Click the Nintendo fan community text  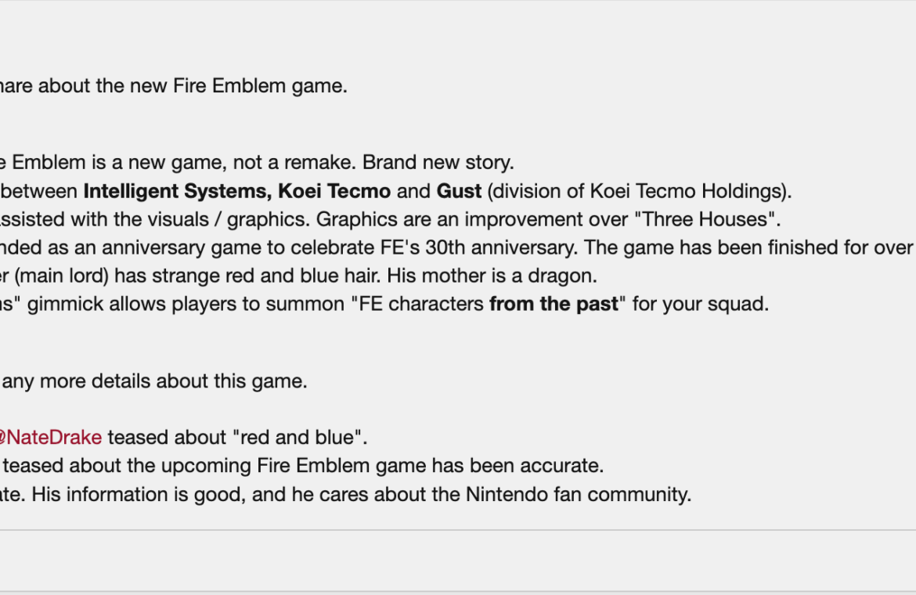[579, 495]
